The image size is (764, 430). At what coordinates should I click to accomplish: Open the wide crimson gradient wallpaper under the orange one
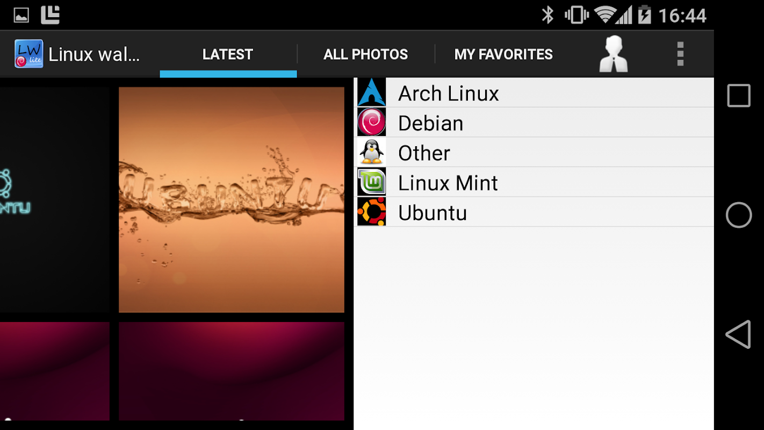232,371
